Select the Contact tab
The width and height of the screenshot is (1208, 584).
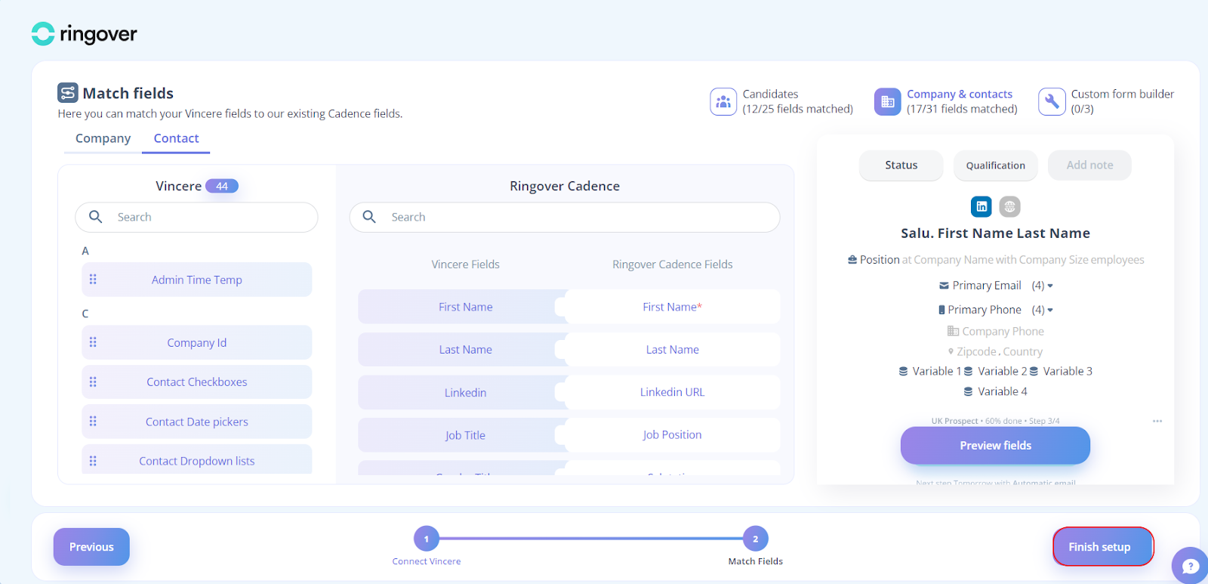pyautogui.click(x=176, y=139)
